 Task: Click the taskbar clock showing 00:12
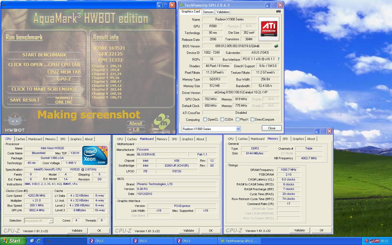coord(385,241)
